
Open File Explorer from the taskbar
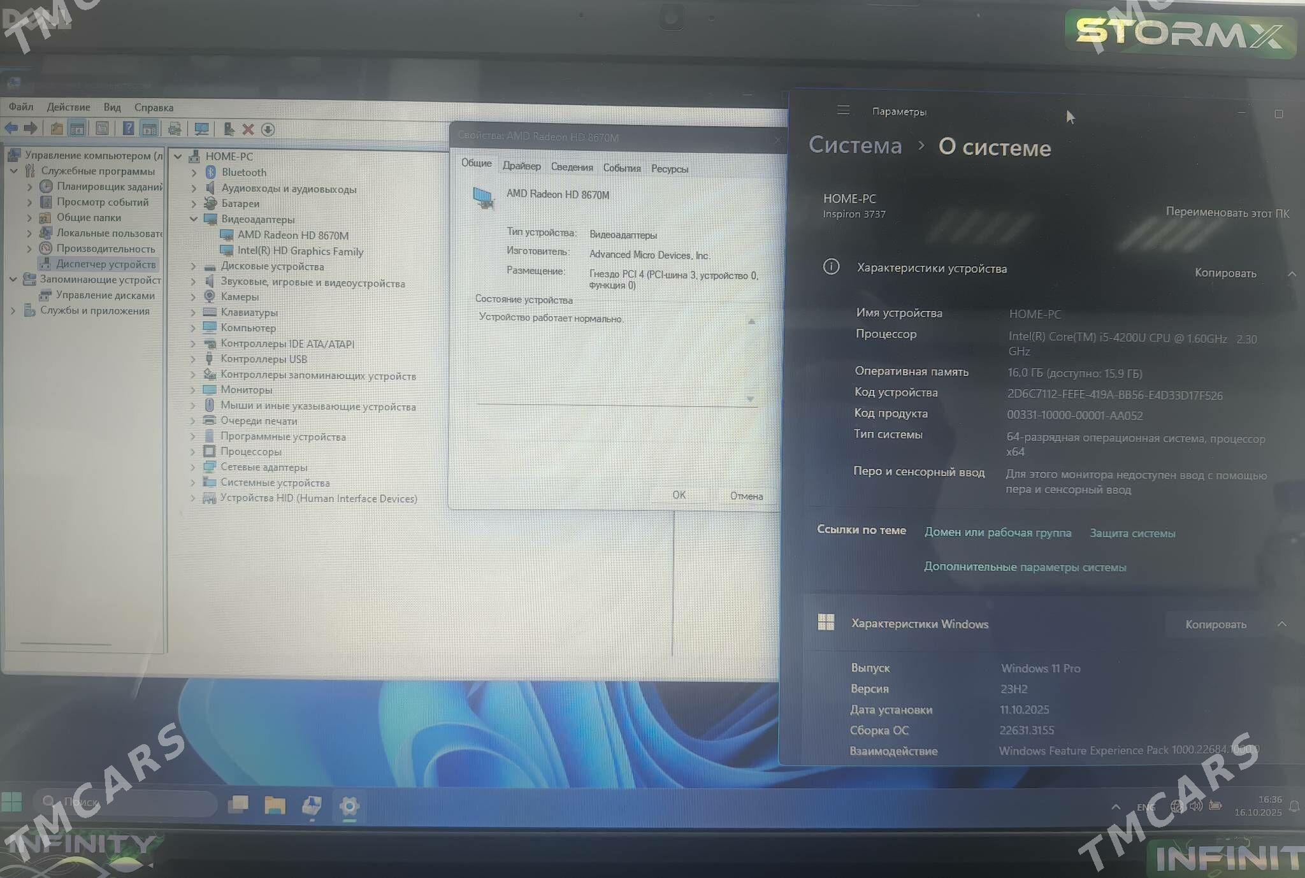coord(275,805)
